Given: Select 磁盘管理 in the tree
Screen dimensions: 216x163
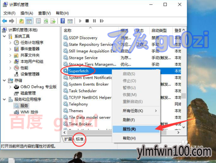Looking at the screenshot, I should 28,93.
